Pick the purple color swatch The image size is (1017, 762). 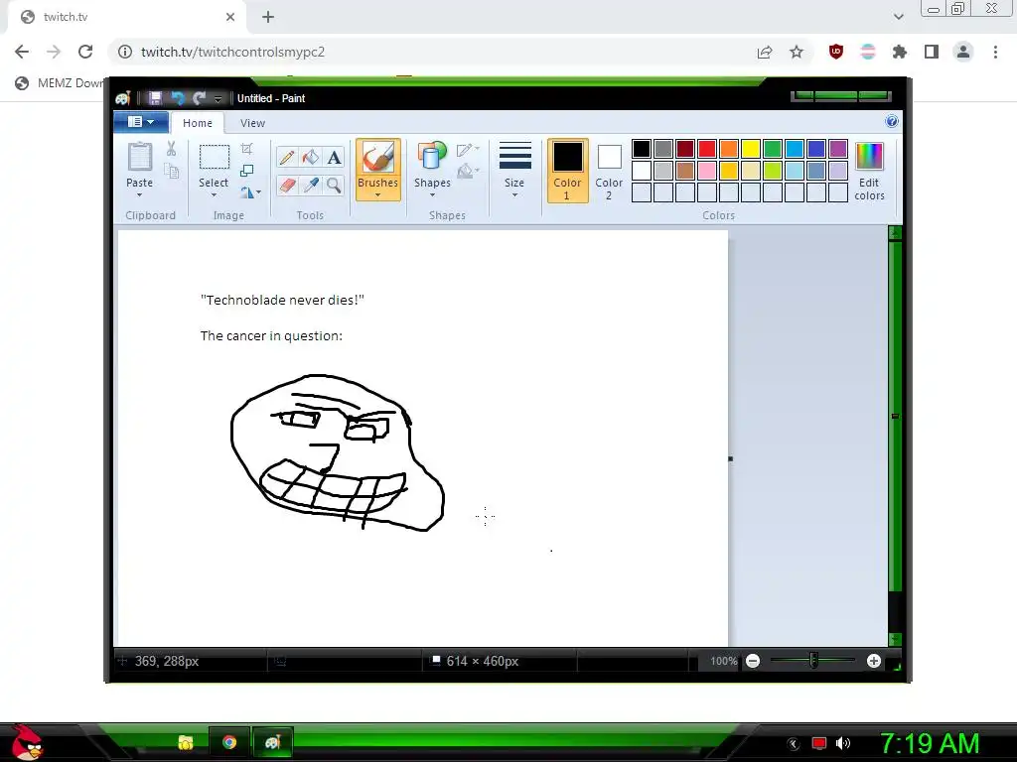838,149
